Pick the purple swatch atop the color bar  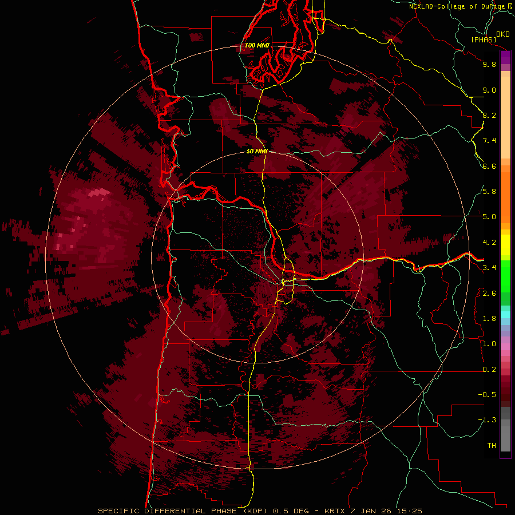click(x=505, y=57)
